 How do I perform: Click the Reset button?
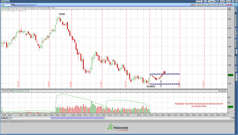pyautogui.click(x=222, y=1)
